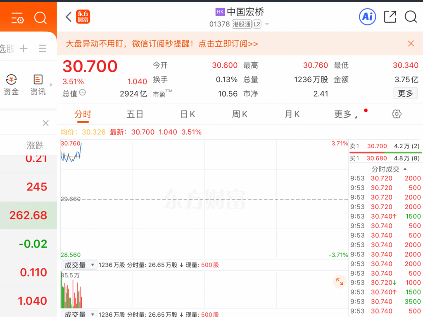Click the HK market badge
The height and width of the screenshot is (317, 423).
[220, 12]
